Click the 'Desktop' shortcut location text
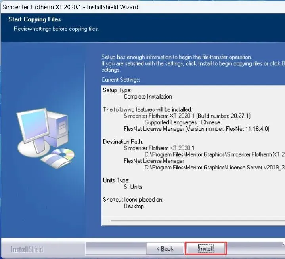285x259 pixels. [134, 206]
